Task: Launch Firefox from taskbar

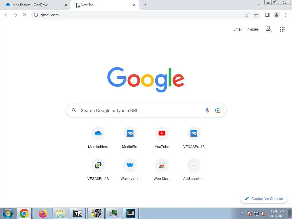Action: tap(43, 213)
